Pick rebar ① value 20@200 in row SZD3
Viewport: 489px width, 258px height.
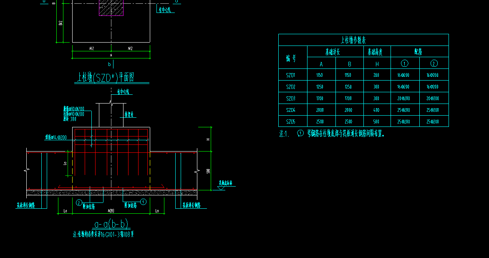[x=403, y=99]
